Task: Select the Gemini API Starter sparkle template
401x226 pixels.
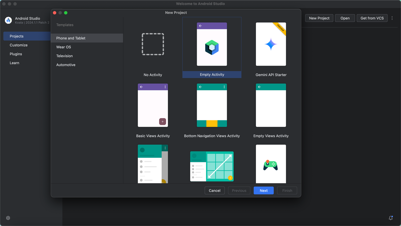Action: 271,44
